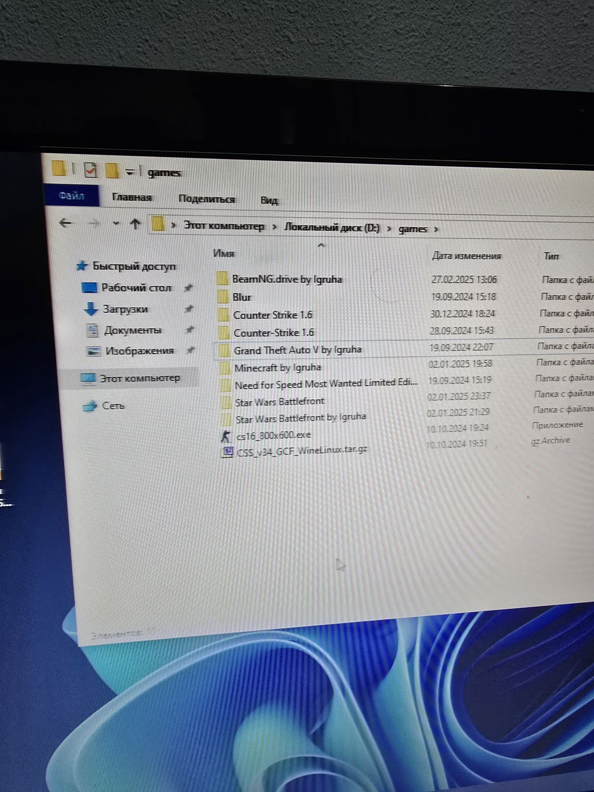
Task: Switch to the Вид ribbon tab
Action: [269, 200]
